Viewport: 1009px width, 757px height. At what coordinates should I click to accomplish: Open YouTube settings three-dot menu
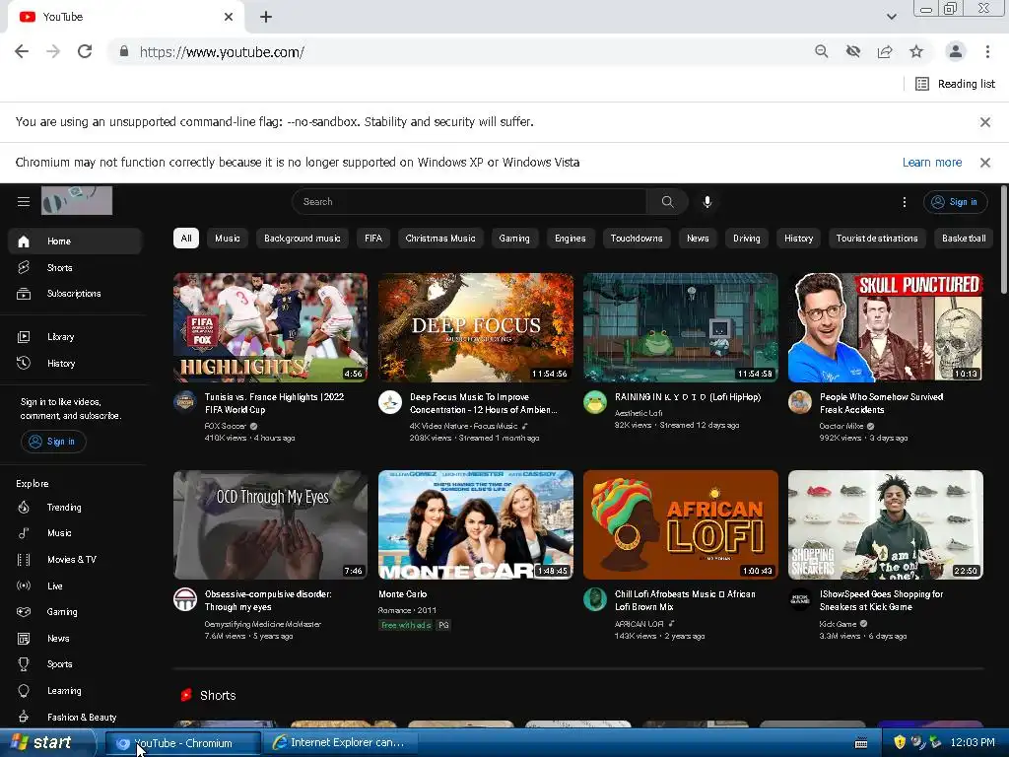pos(905,202)
